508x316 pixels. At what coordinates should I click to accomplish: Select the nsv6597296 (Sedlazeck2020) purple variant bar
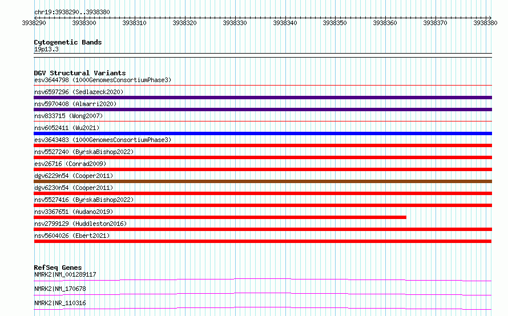pyautogui.click(x=263, y=98)
